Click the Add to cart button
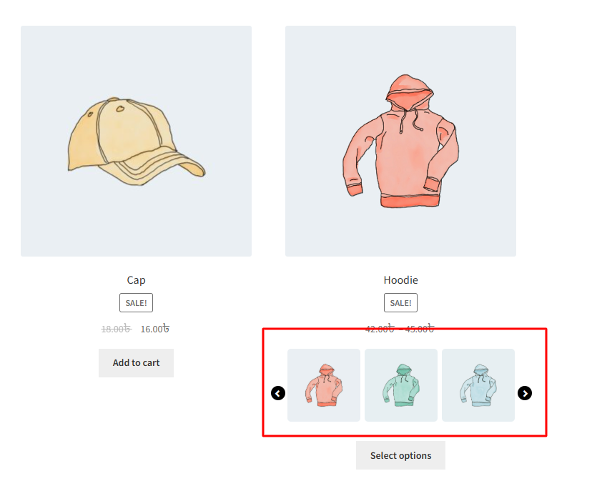 tap(136, 363)
